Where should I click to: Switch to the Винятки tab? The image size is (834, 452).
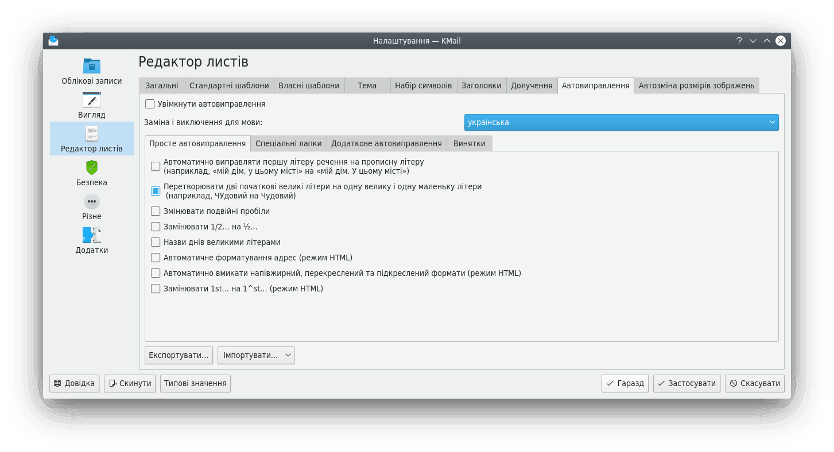(469, 143)
